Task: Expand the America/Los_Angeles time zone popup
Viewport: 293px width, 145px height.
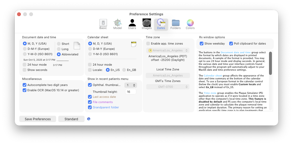Action: (x=168, y=50)
